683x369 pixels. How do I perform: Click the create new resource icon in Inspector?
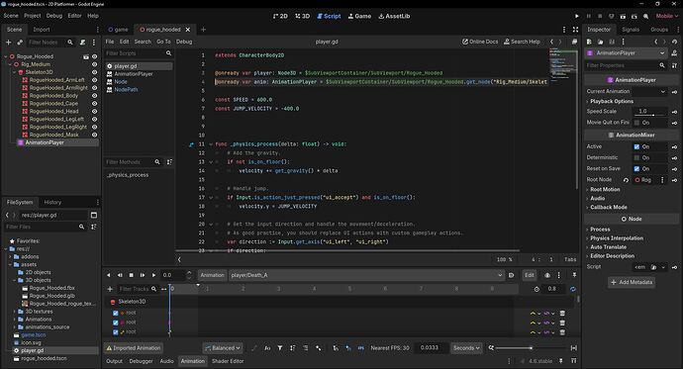[x=589, y=42]
